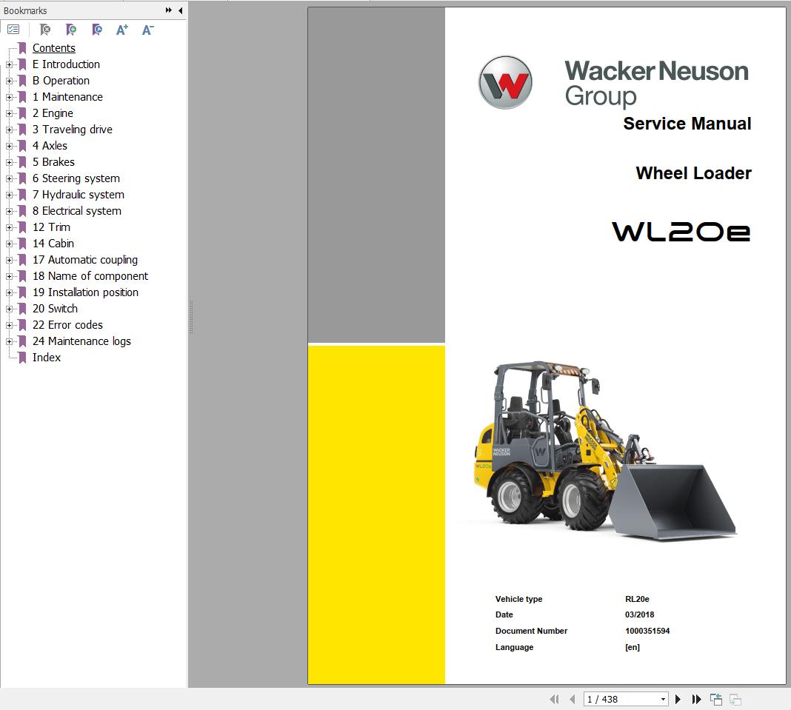This screenshot has width=791, height=710.
Task: Expand the 17 Automatic coupling bookmark
Action: pyautogui.click(x=9, y=260)
